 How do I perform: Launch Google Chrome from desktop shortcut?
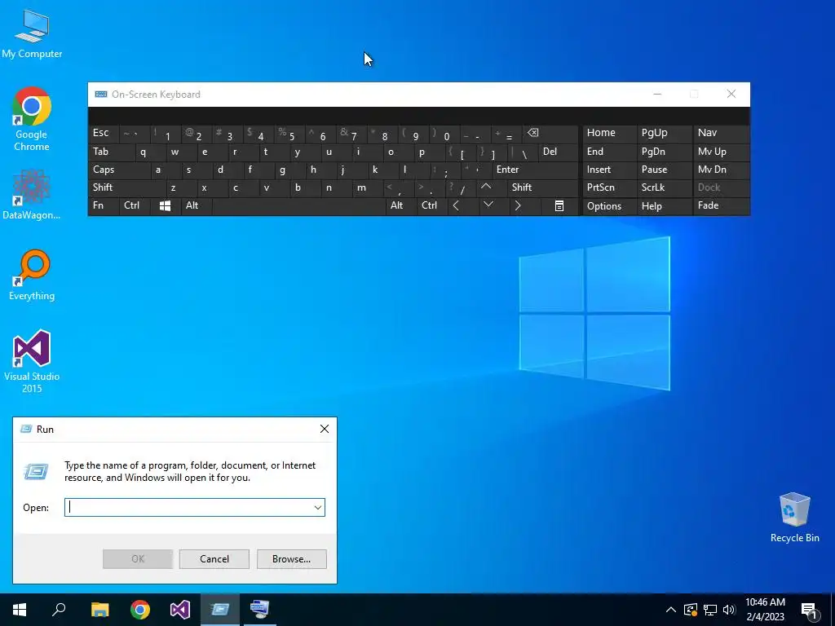coord(32,118)
